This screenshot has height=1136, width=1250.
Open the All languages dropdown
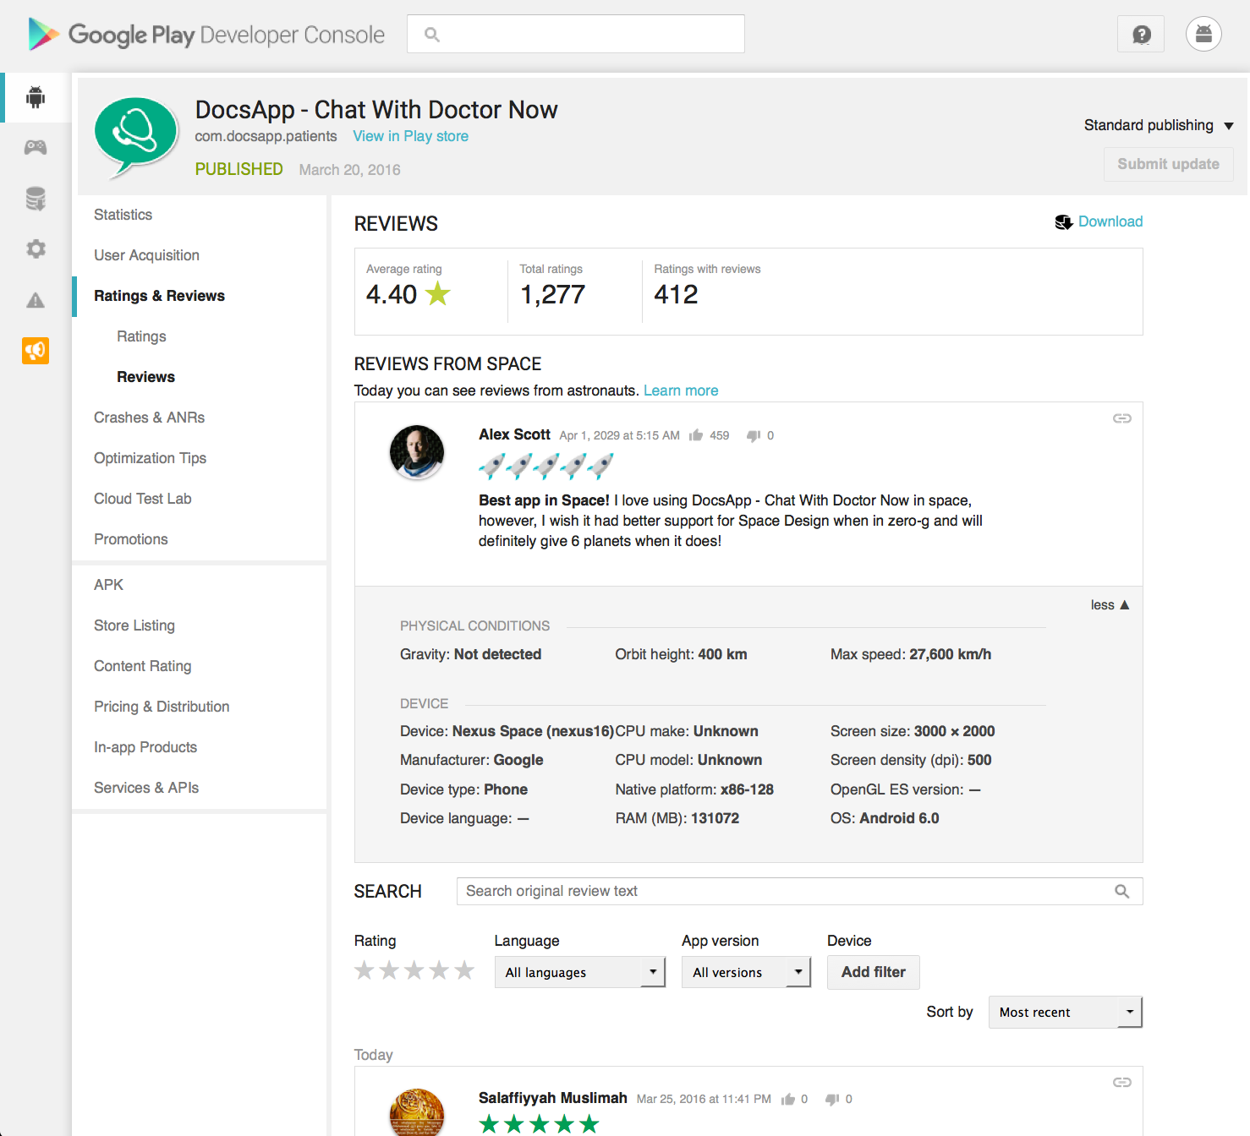tap(580, 972)
